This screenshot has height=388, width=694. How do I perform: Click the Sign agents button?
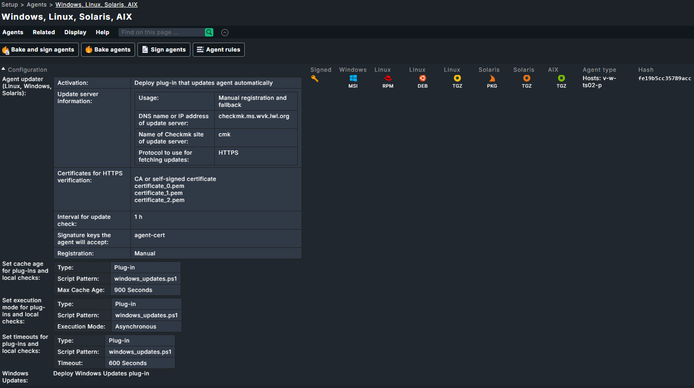(x=164, y=50)
